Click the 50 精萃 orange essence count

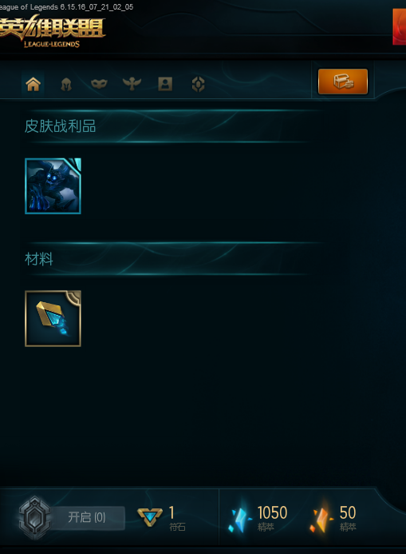[348, 518]
